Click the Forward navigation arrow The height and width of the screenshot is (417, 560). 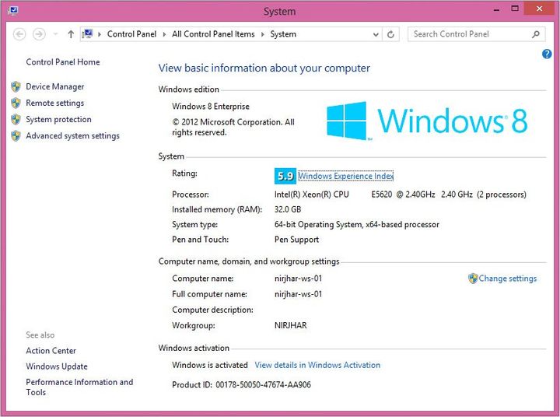pos(39,34)
